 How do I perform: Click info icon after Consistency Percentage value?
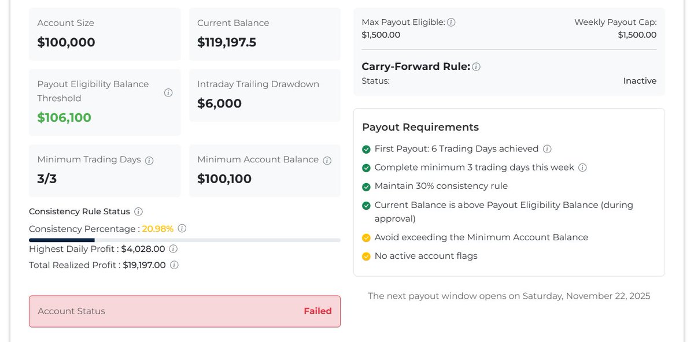coord(182,229)
